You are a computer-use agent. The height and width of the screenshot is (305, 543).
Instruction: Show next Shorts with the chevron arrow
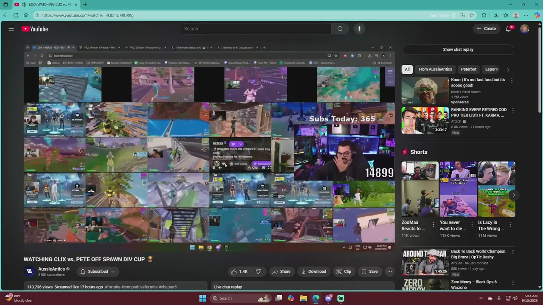click(514, 195)
